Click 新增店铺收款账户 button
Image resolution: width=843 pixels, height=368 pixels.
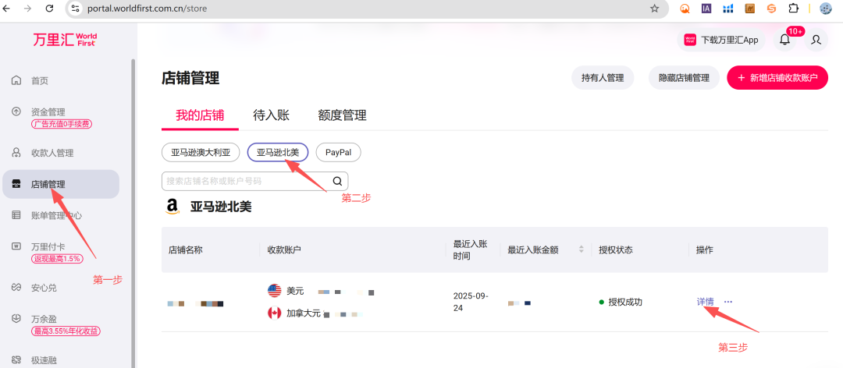coord(777,78)
